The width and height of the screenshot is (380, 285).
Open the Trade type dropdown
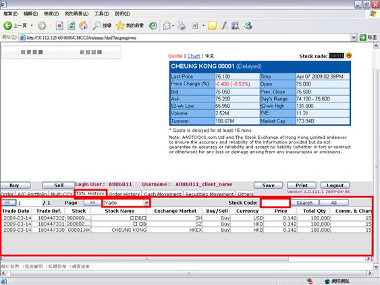click(126, 203)
